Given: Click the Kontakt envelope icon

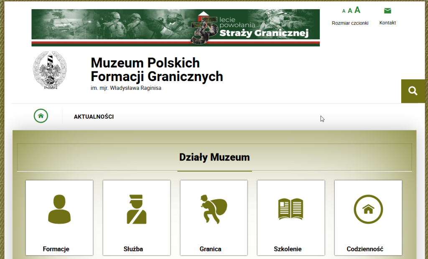Looking at the screenshot, I should (x=387, y=10).
